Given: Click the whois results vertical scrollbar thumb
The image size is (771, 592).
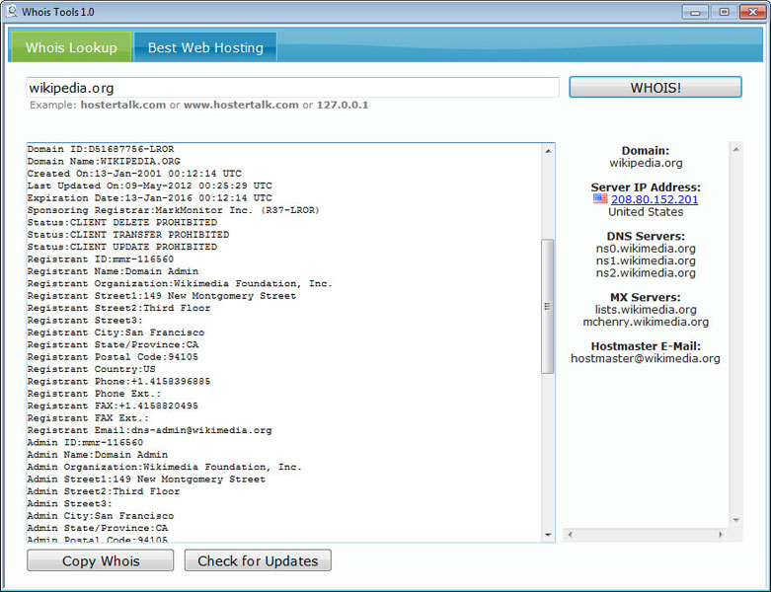Looking at the screenshot, I should (x=547, y=307).
